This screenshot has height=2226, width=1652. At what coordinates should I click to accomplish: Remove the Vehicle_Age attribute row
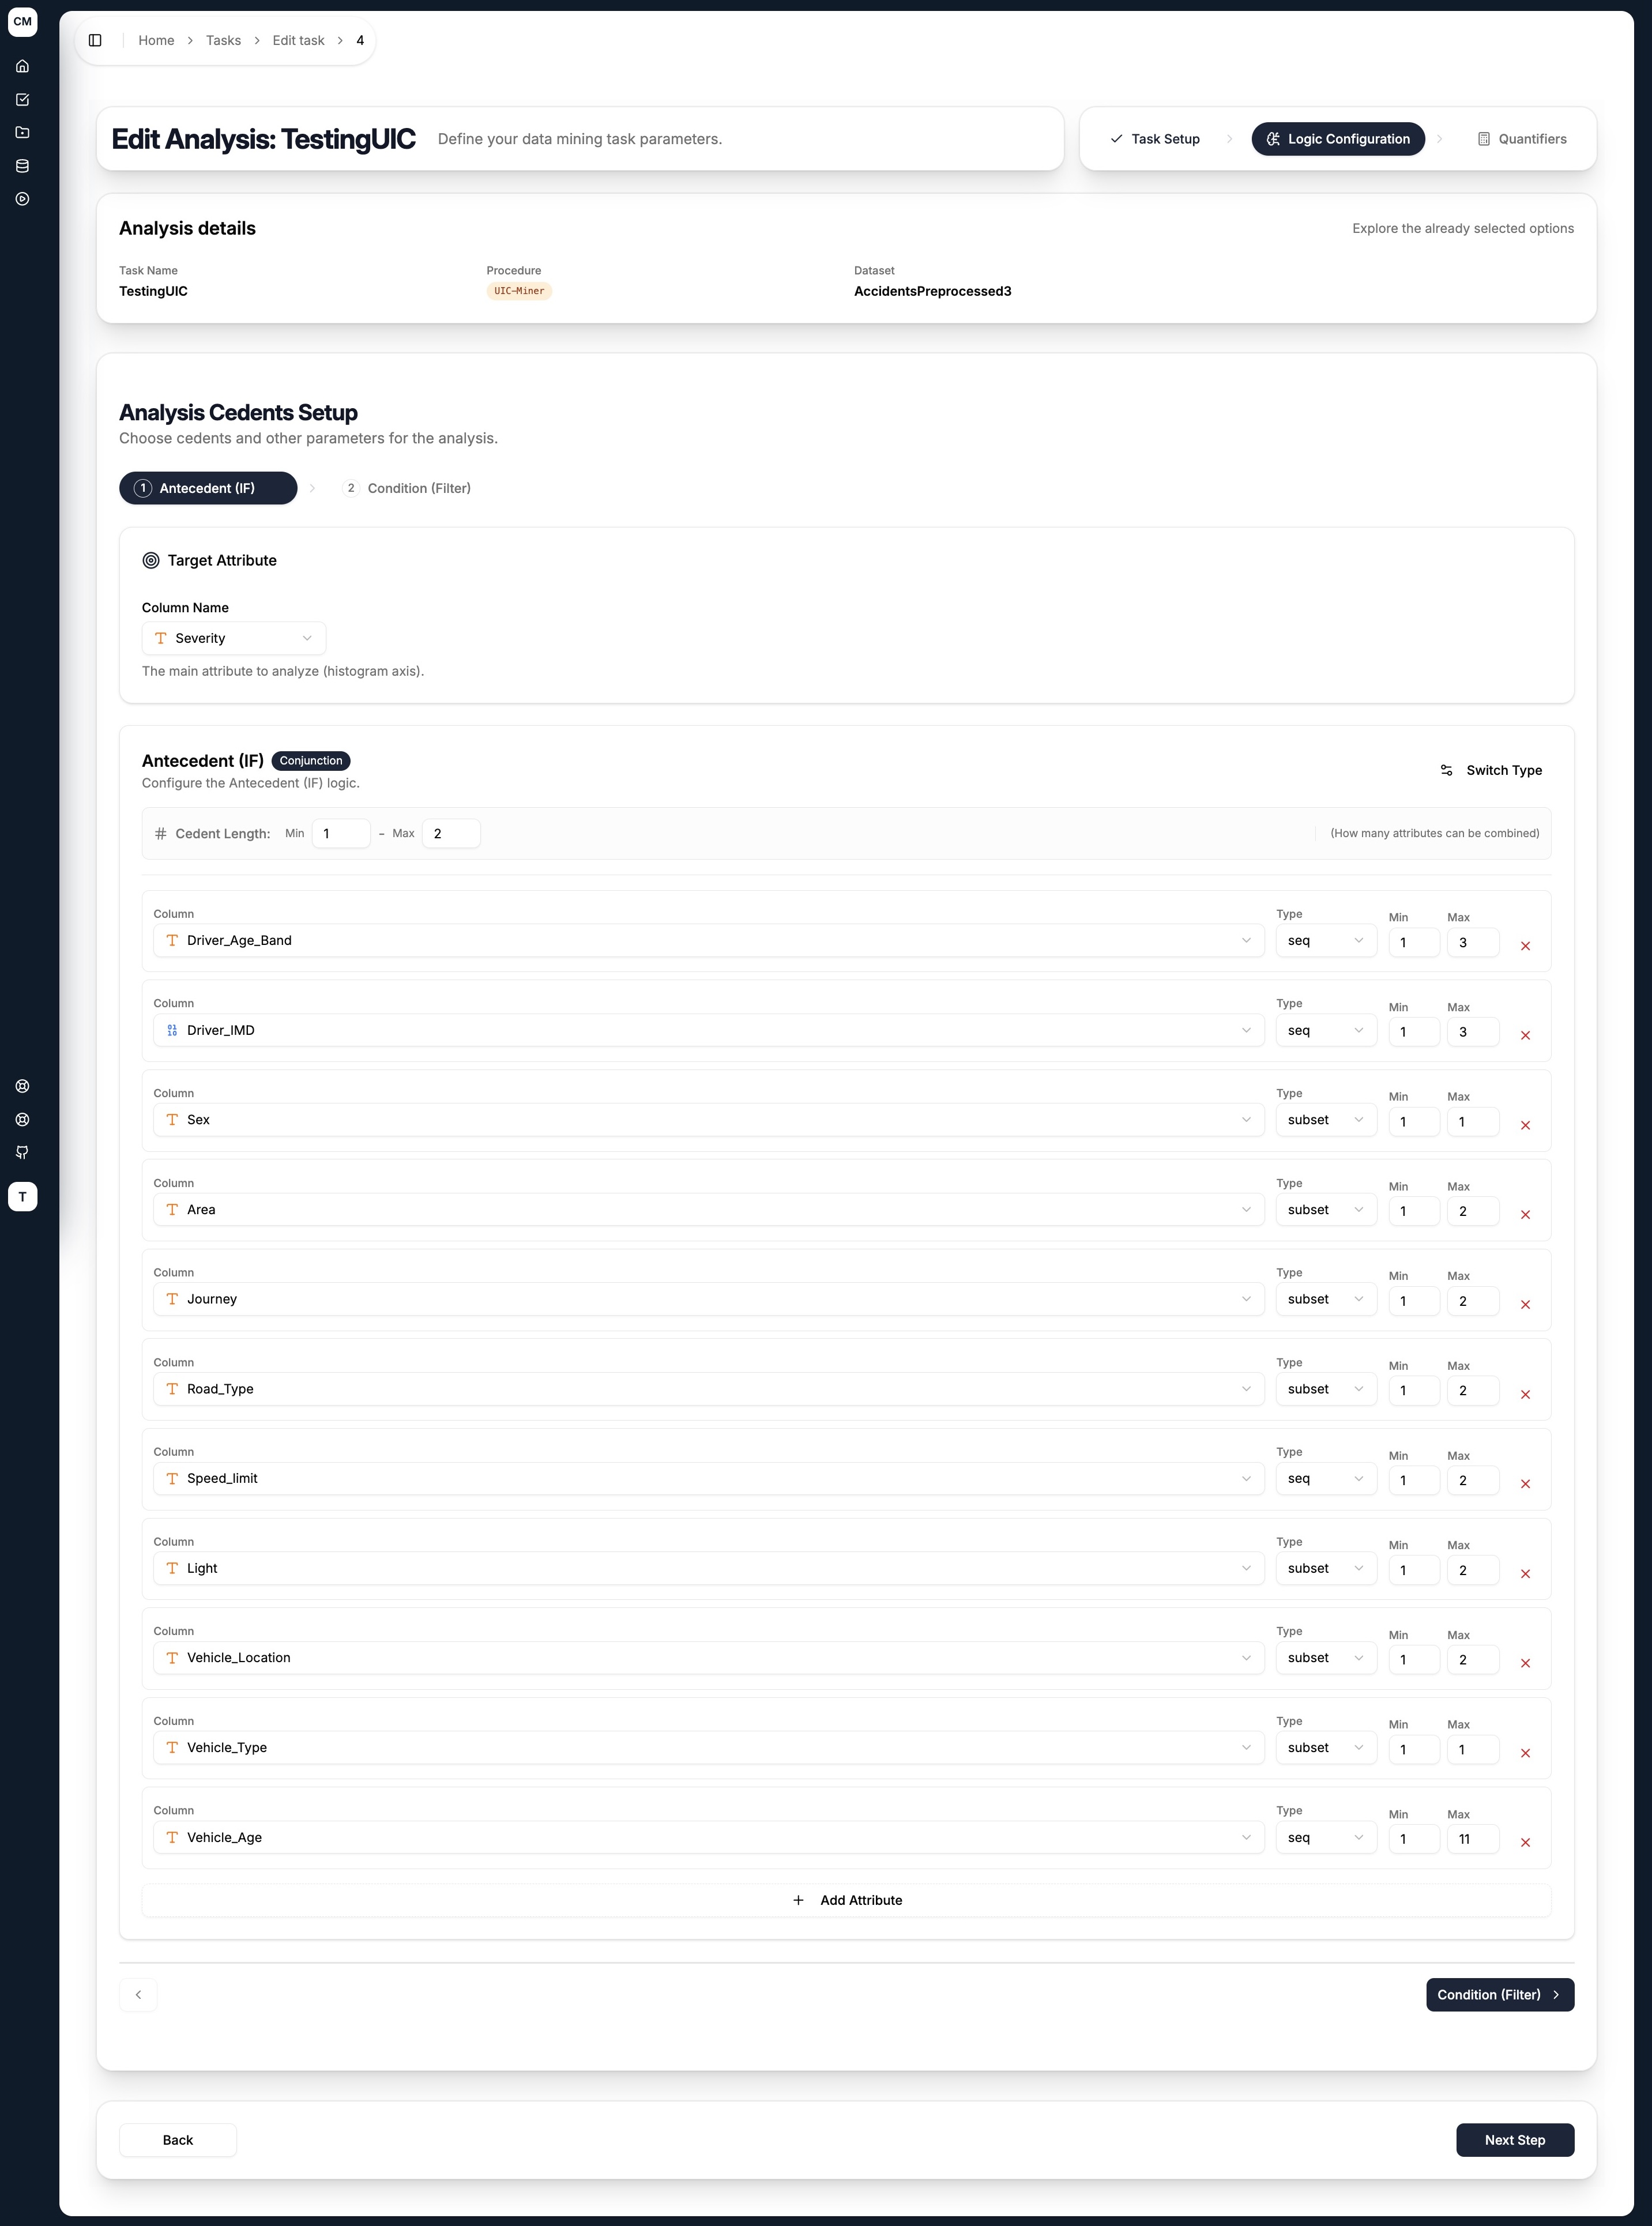point(1525,1843)
